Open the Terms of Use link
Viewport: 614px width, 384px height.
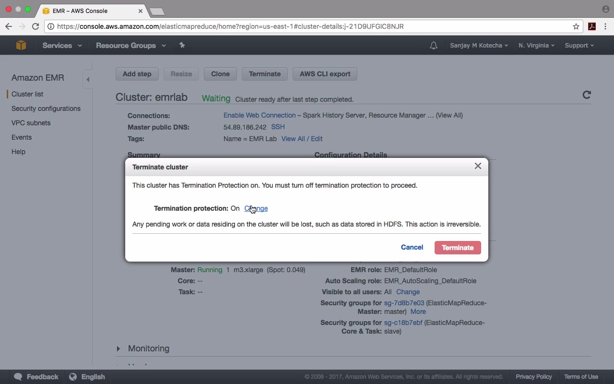[581, 377]
